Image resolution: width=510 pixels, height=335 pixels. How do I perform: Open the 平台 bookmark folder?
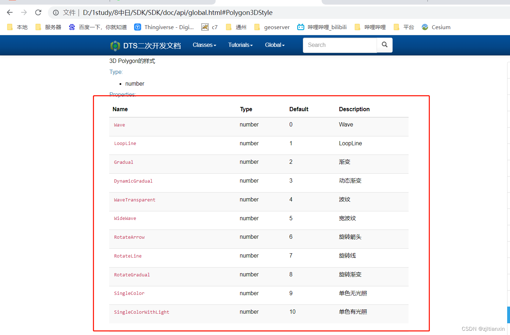click(404, 27)
